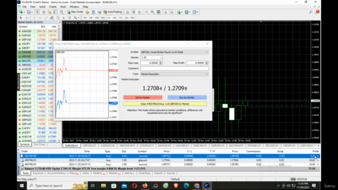This screenshot has height=190, width=338.
Task: Activate the M1 timeframe button
Action: coord(85,17)
